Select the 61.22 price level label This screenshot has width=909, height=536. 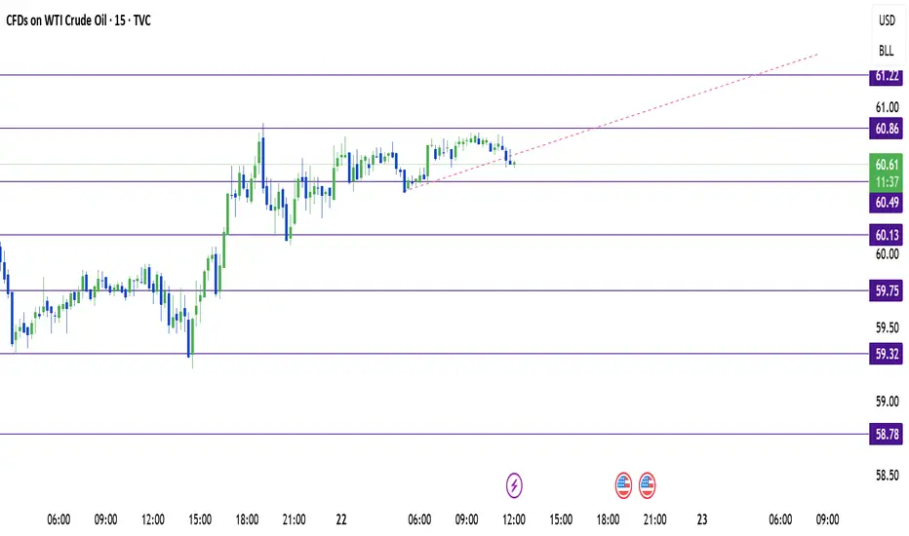887,76
